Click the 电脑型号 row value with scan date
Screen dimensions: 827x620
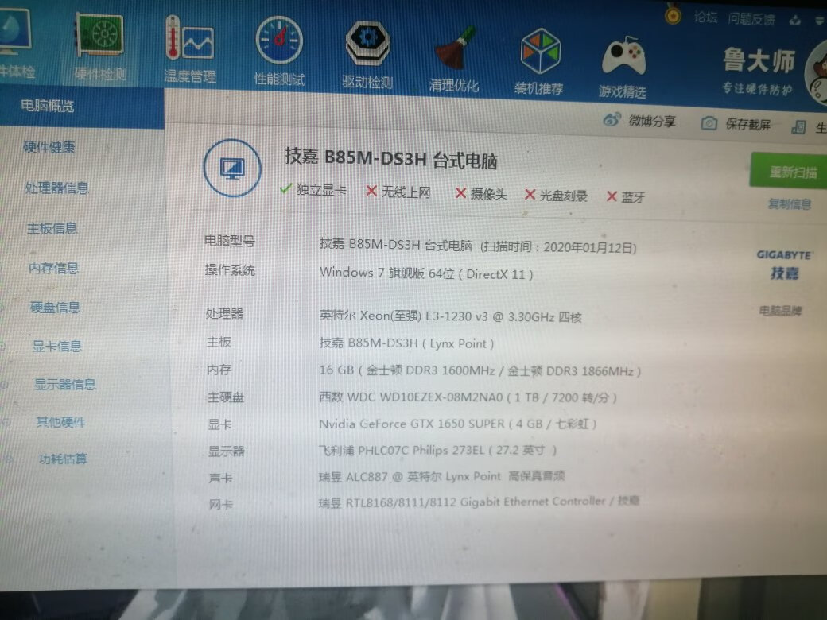[478, 246]
